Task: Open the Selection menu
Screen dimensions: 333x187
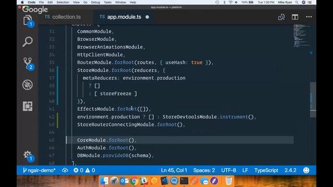Action: coord(62,2)
